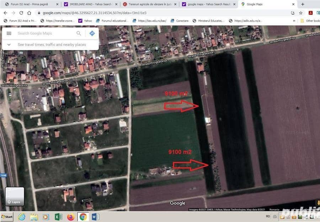Open the Google Maps hamburger menu
Image resolution: width=320 pixels, height=222 pixels.
pyautogui.click(x=9, y=33)
